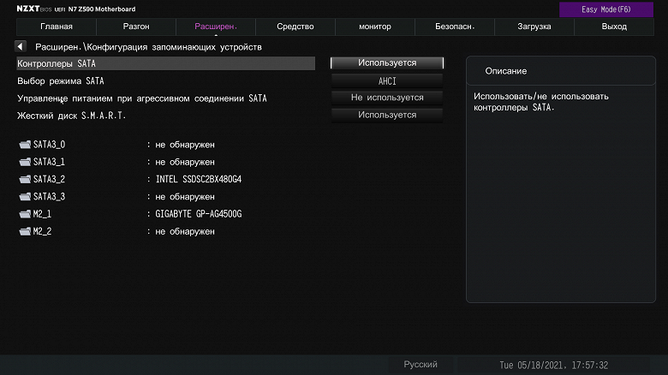The height and width of the screenshot is (375, 668).
Task: Click the date and time display
Action: pos(553,365)
